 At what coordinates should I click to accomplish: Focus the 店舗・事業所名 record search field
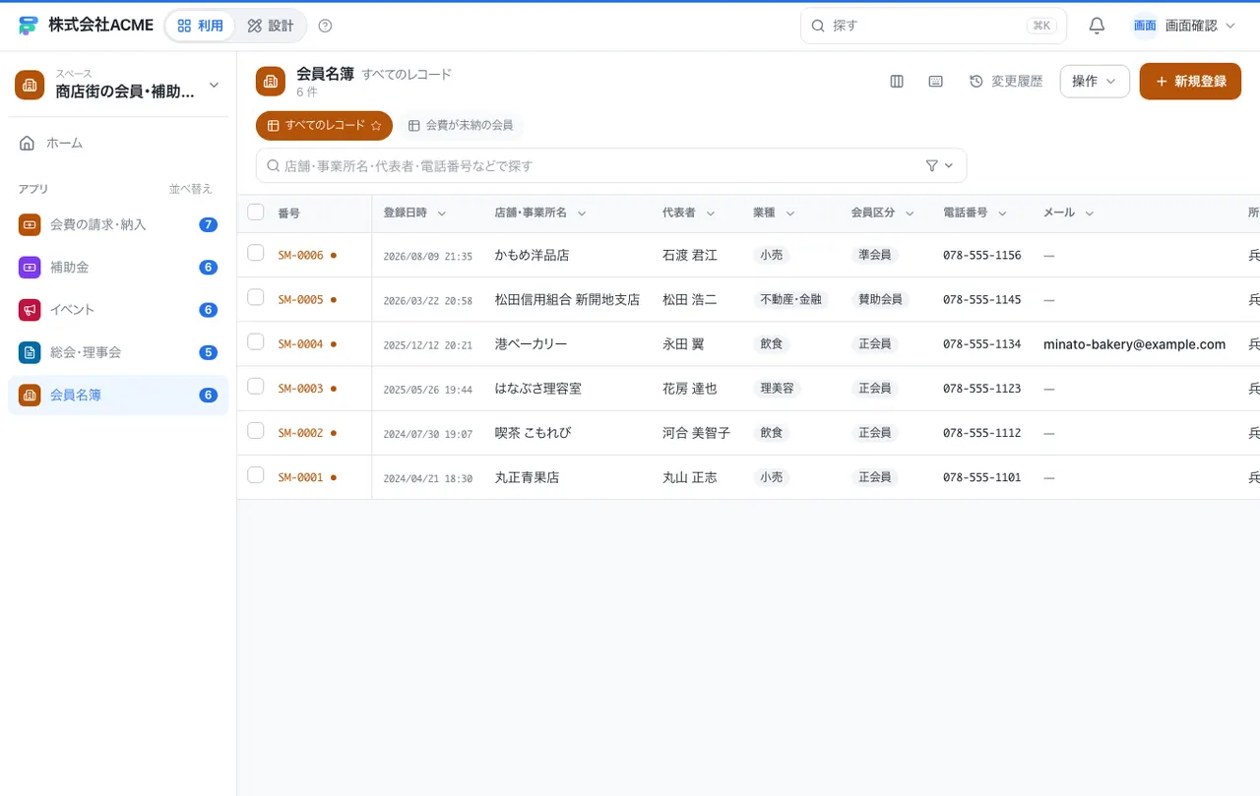pos(611,165)
